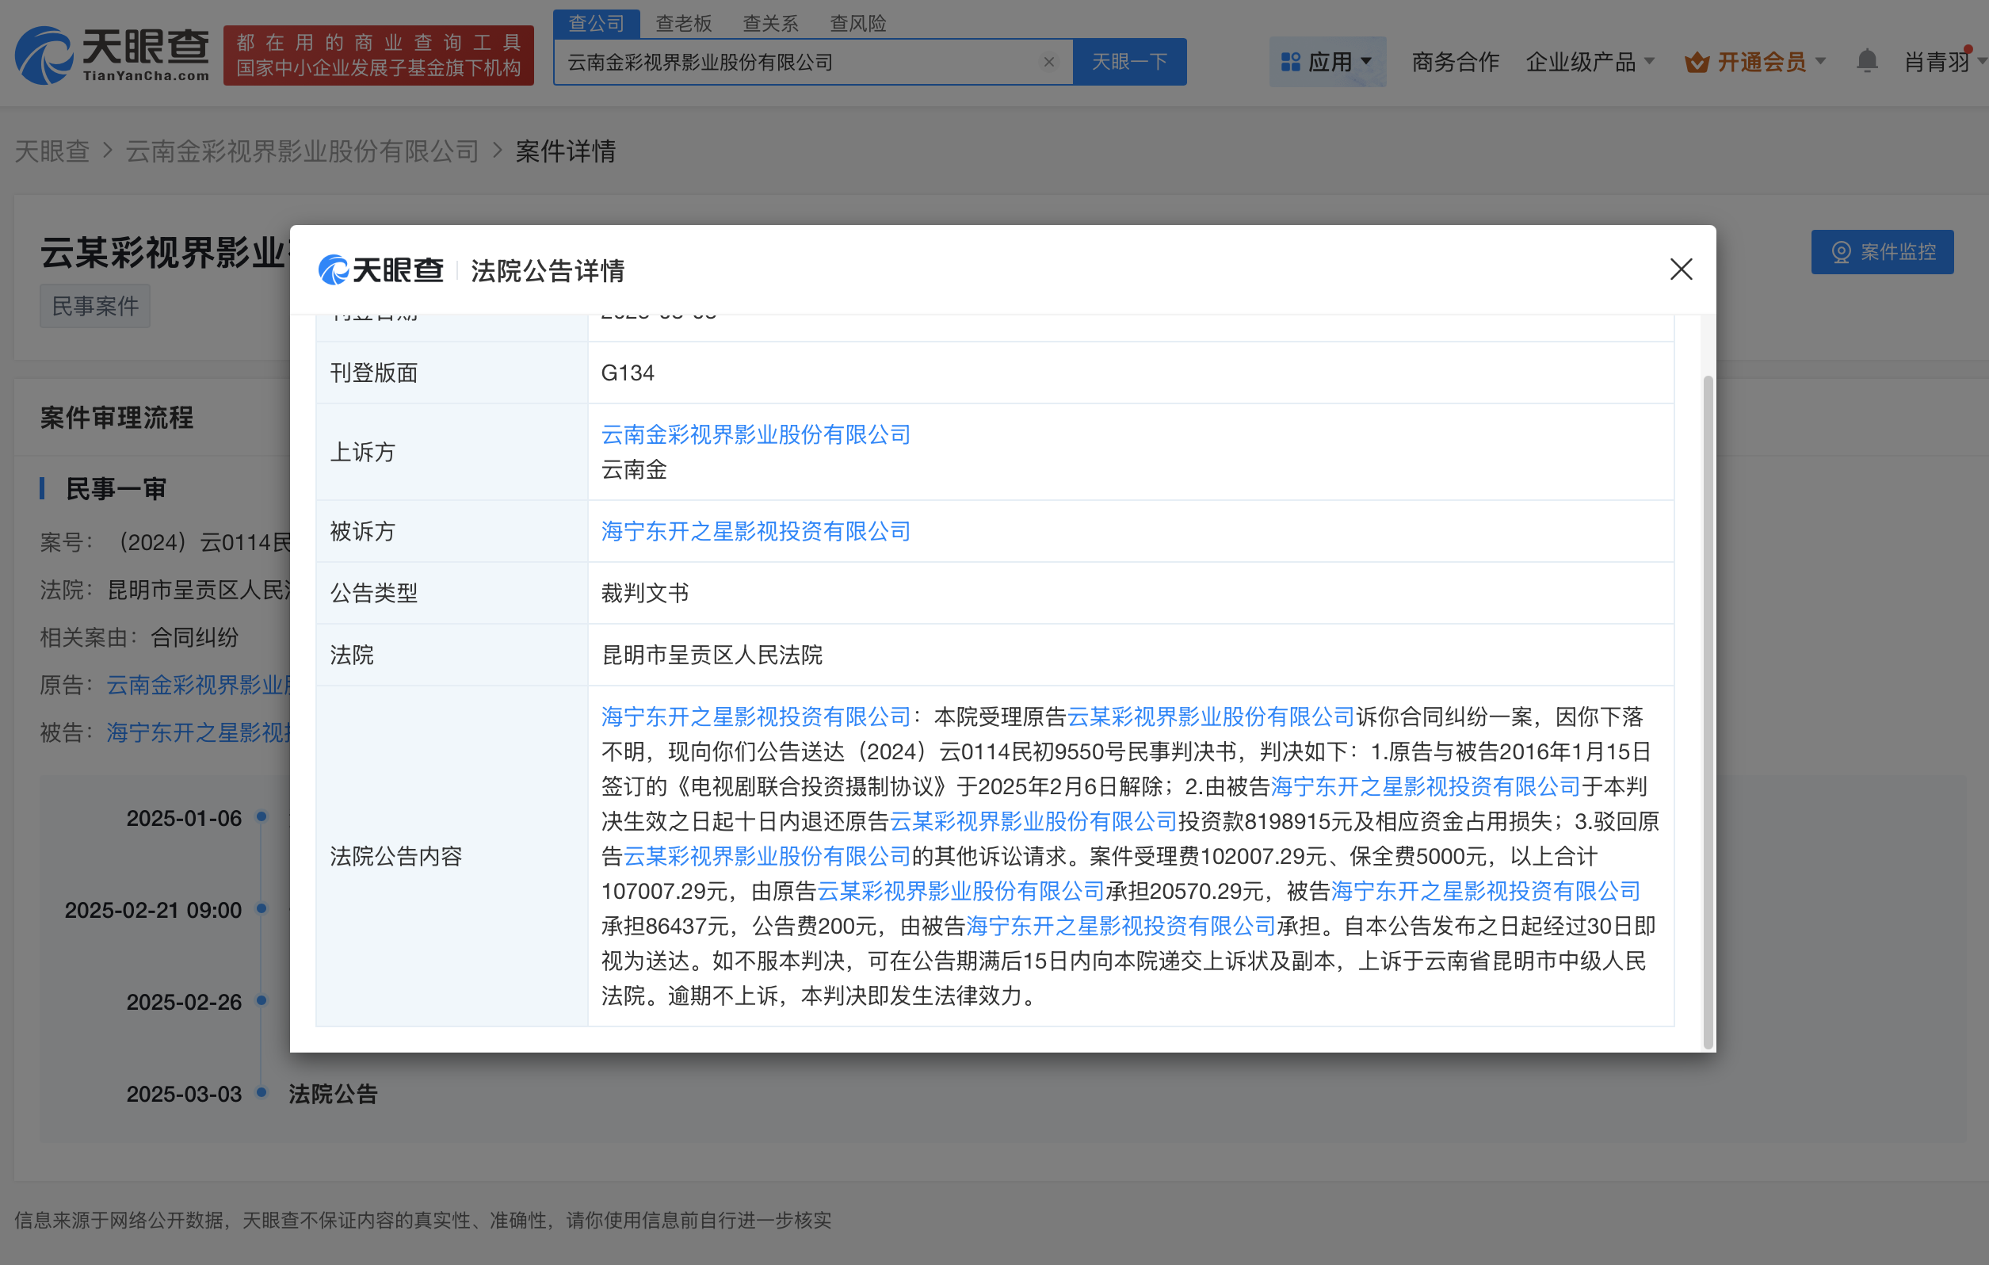
Task: Click the 民事一审 section heading
Action: (x=116, y=489)
